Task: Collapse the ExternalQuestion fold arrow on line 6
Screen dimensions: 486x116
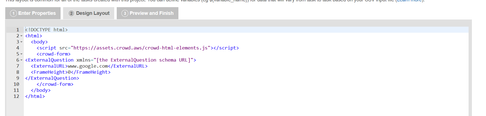Action: point(22,60)
